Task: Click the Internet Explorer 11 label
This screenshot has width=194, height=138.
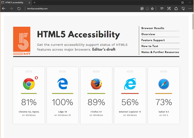Action: 130,112
